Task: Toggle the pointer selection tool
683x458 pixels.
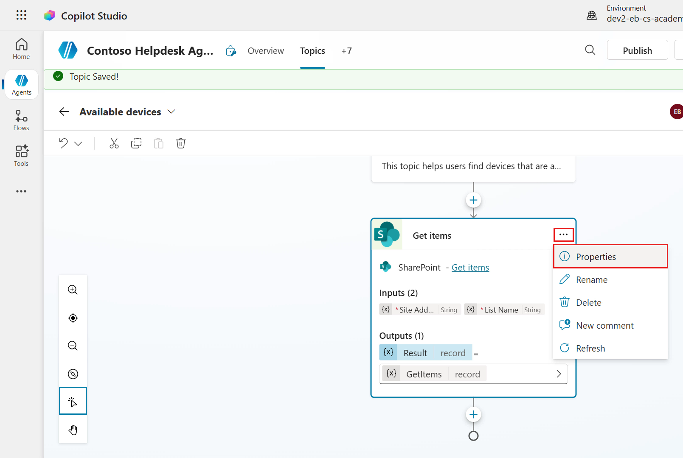Action: [x=73, y=401]
